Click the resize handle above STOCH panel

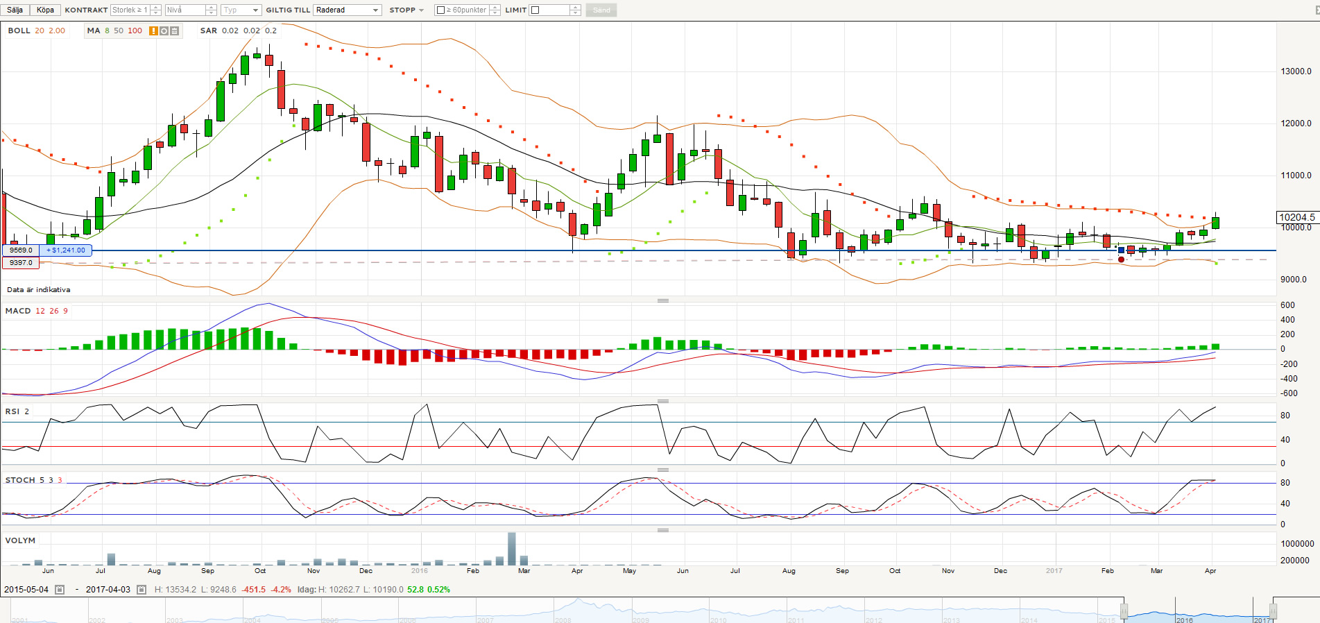point(662,470)
